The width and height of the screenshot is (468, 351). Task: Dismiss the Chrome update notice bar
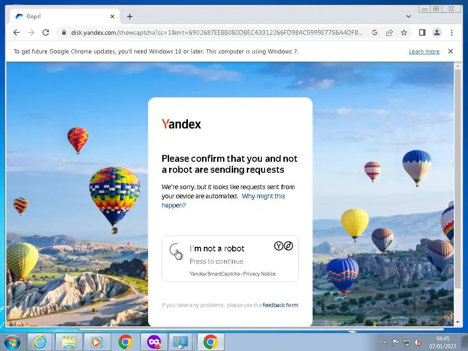[450, 51]
